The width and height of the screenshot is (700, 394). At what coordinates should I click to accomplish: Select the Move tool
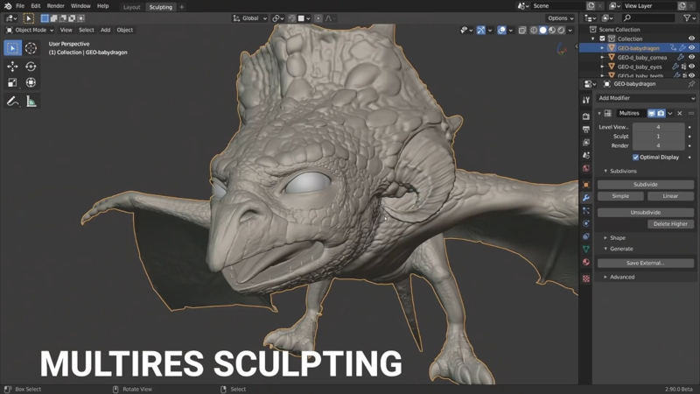pos(12,67)
